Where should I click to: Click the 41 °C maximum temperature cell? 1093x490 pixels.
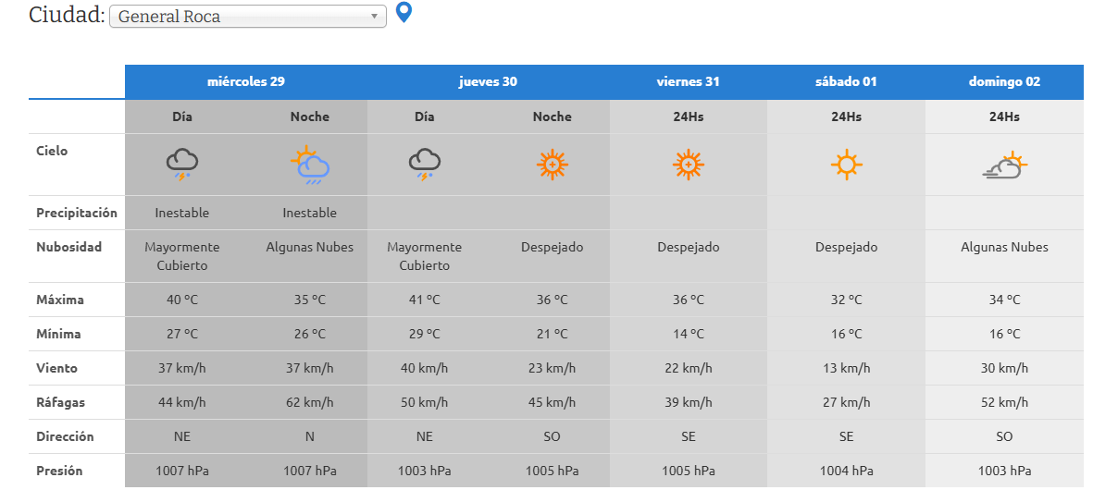(425, 300)
